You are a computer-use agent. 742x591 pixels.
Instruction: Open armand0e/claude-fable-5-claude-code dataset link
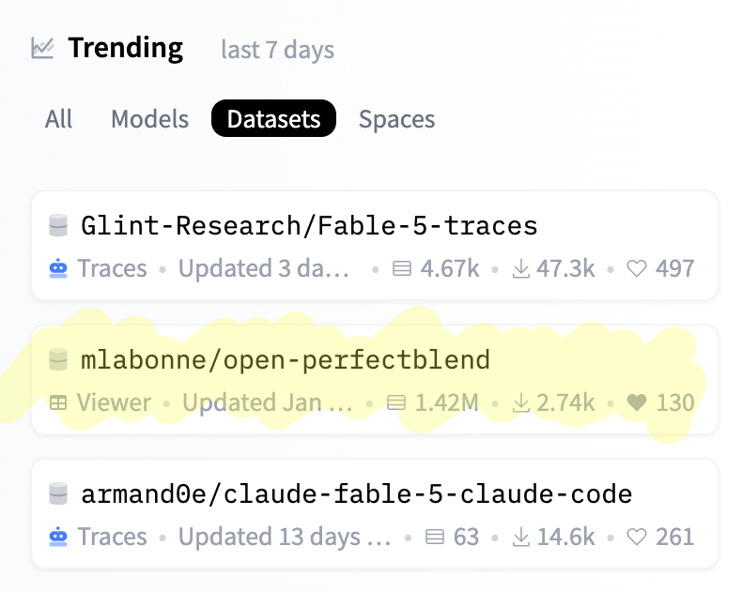(357, 494)
